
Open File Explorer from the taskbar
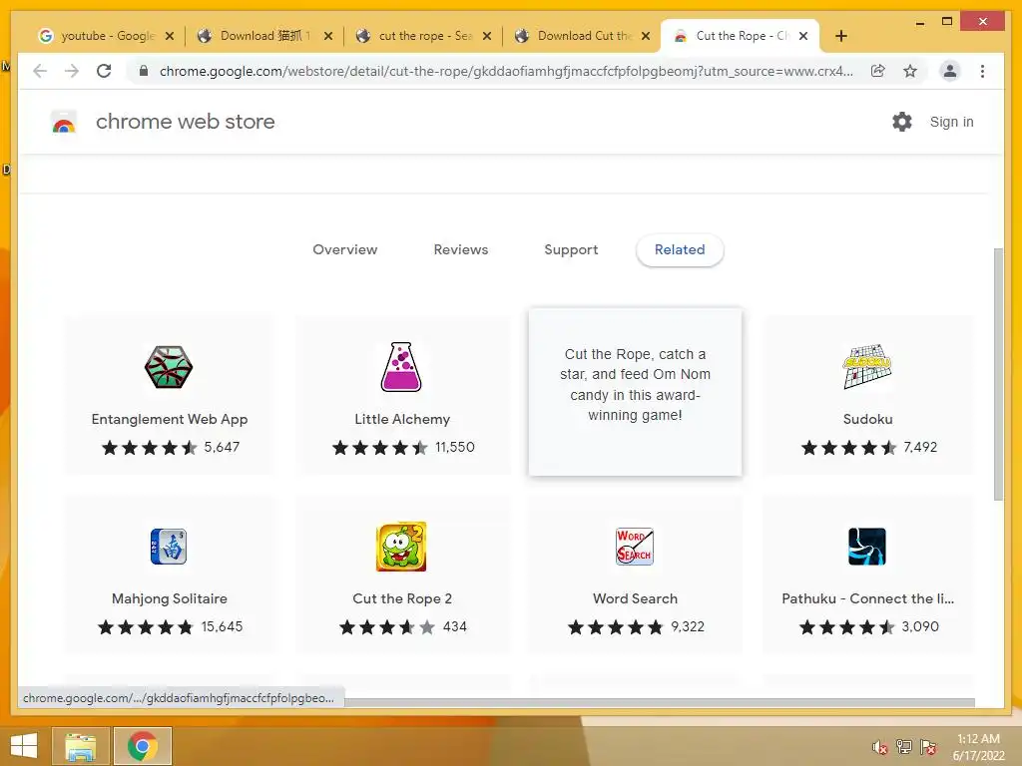(80, 746)
